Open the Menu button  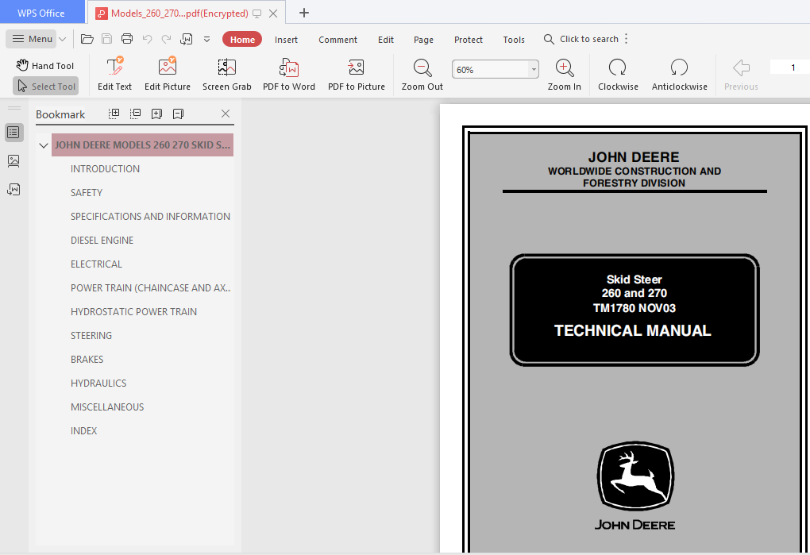(x=32, y=39)
